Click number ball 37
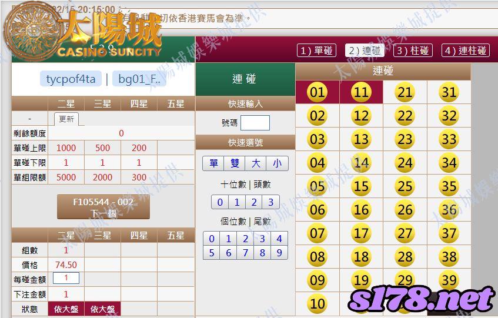Image resolution: width=498 pixels, height=318 pixels. pos(449,233)
